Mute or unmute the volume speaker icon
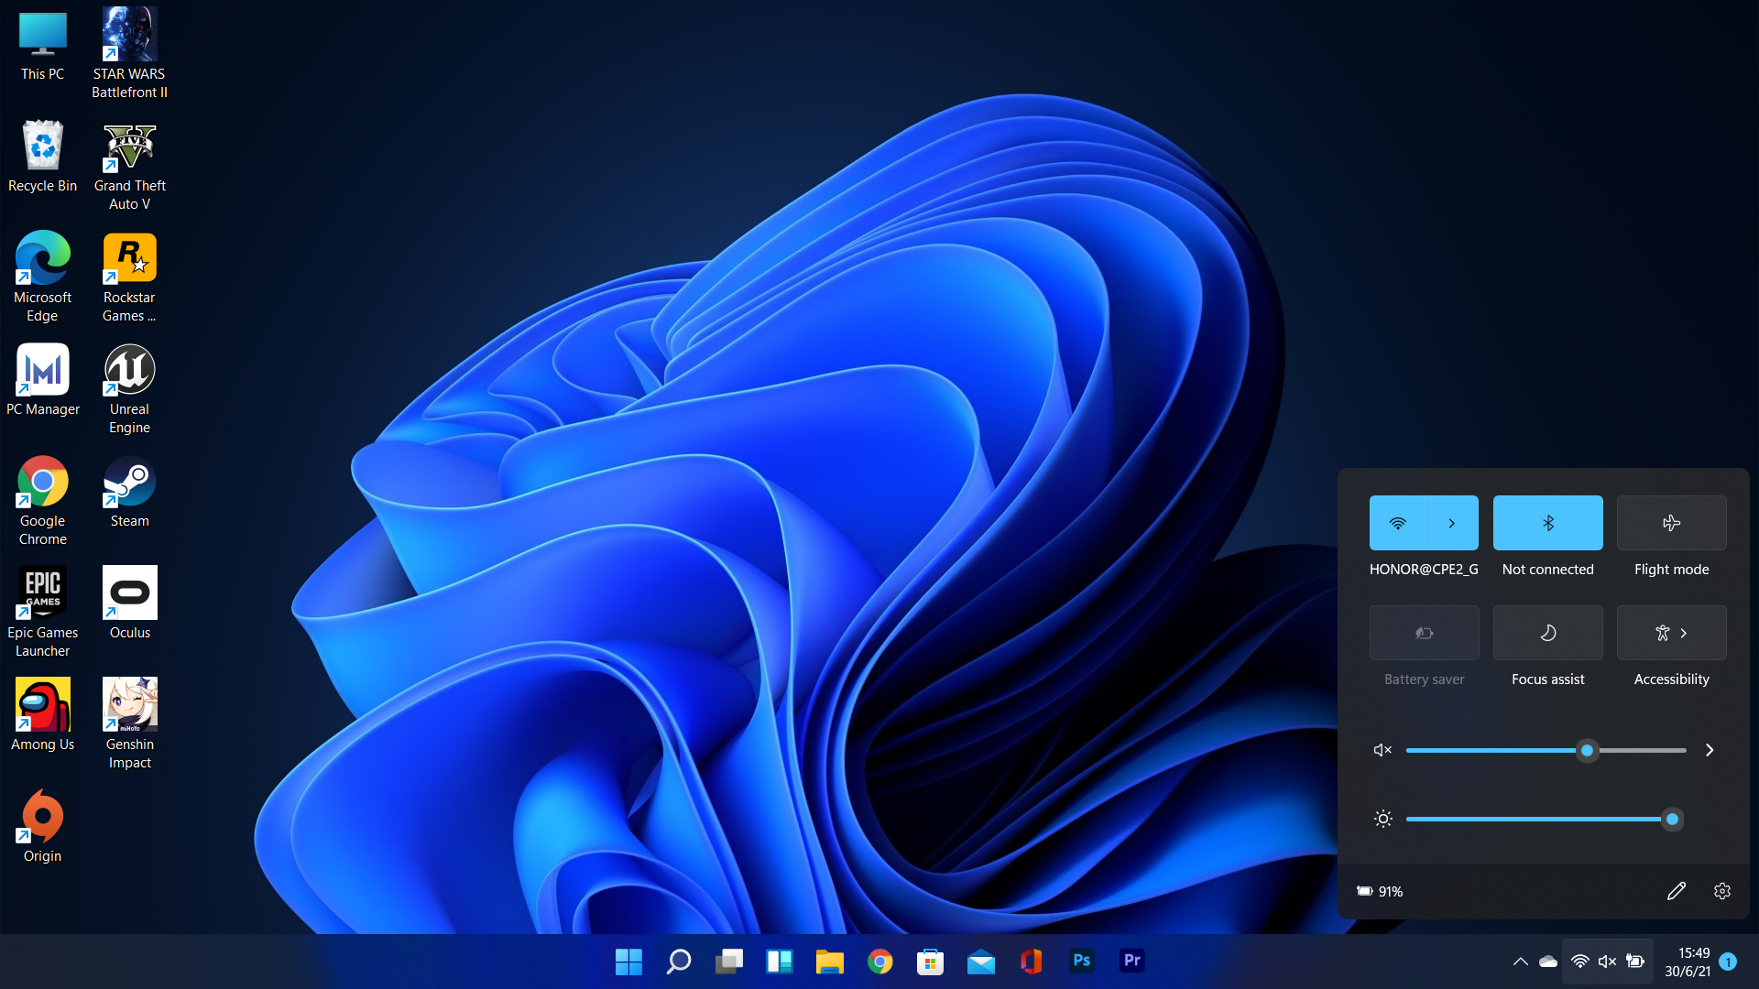Screen dimensions: 1759x989 point(1382,750)
